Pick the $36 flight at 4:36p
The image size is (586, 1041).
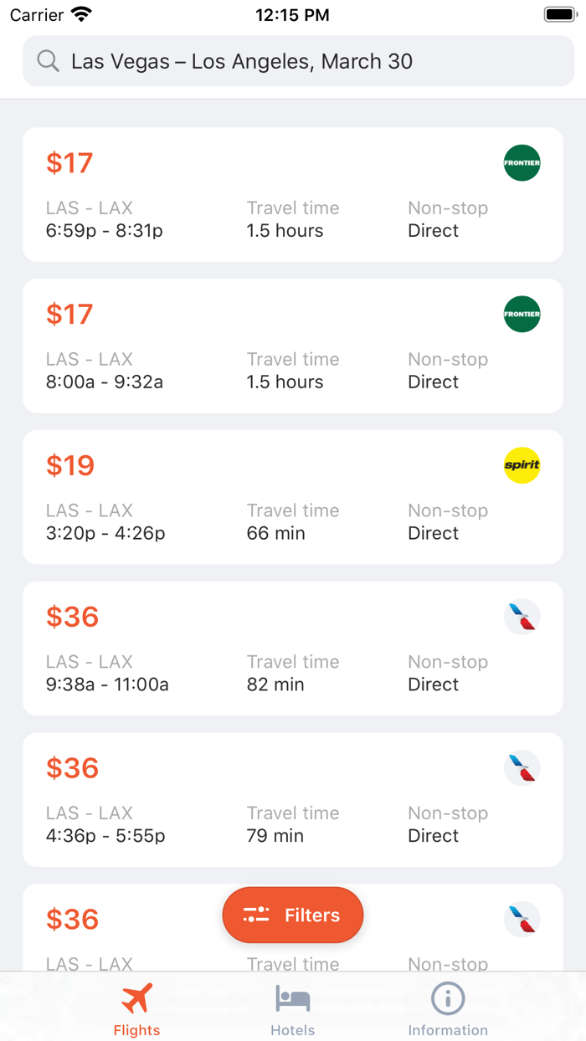(x=293, y=800)
